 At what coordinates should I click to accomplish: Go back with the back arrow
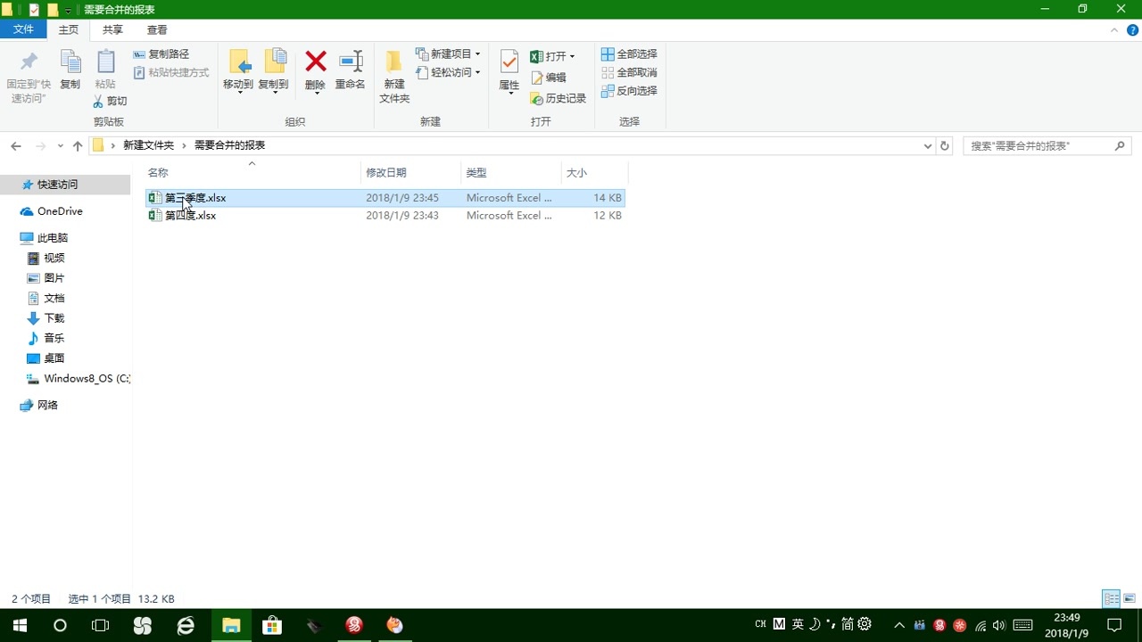pyautogui.click(x=16, y=145)
